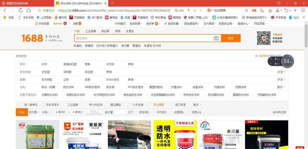Click 合并供应商 link
The image size is (308, 149).
[x=279, y=112]
